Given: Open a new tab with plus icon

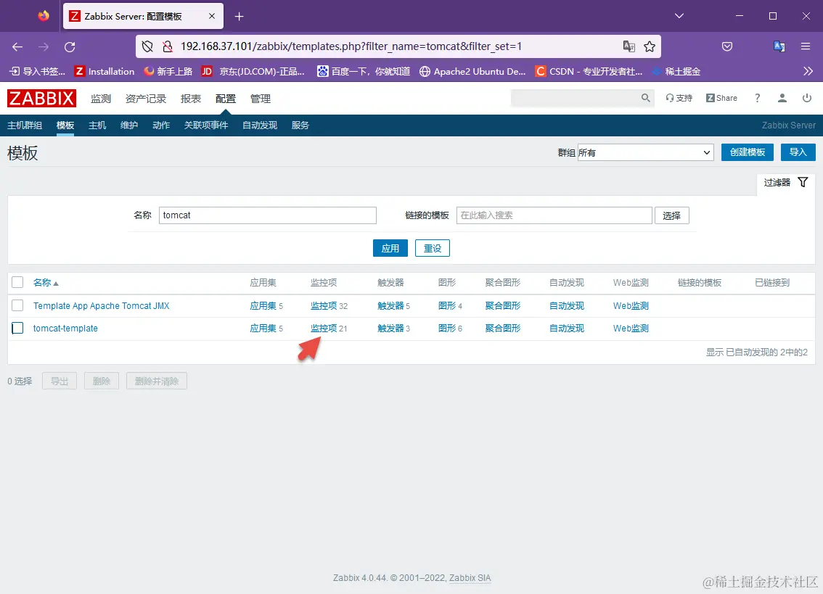Looking at the screenshot, I should tap(239, 17).
